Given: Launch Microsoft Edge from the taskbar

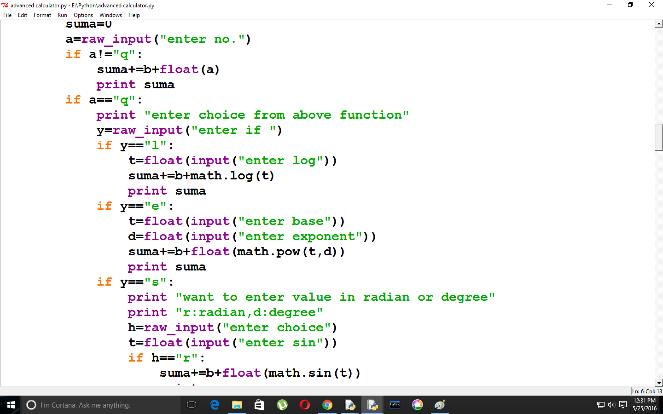Looking at the screenshot, I should 215,405.
